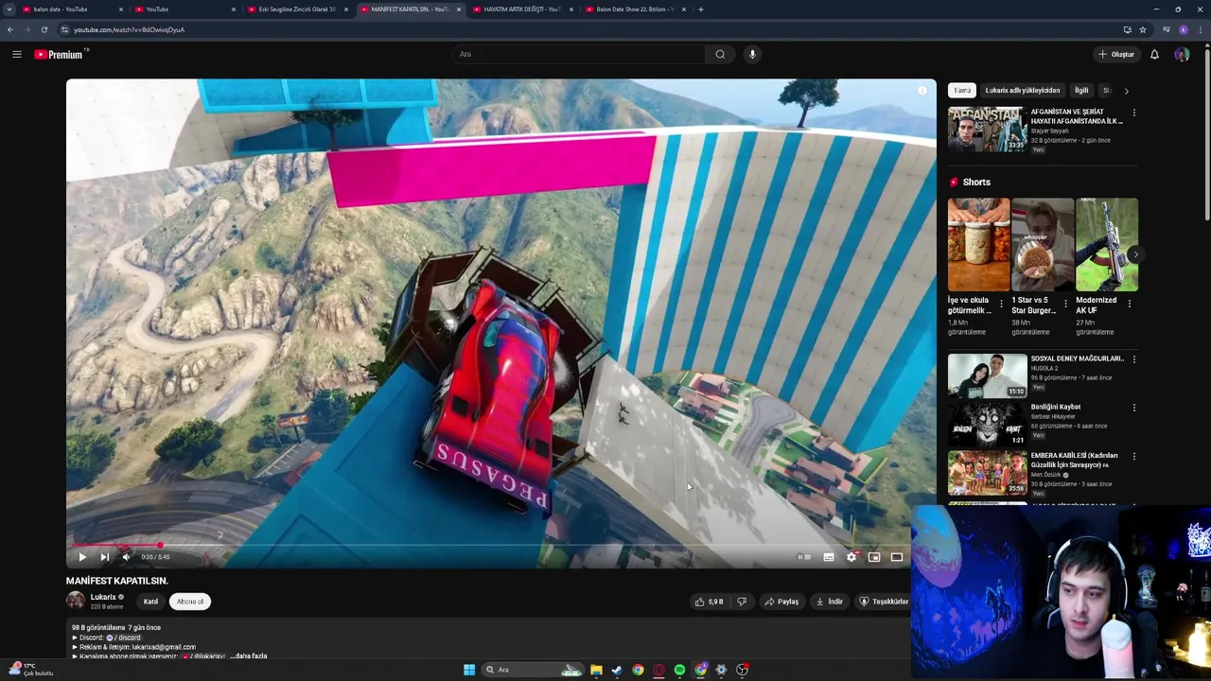Enable theater mode view
Viewport: 1211px width, 681px height.
pos(897,557)
